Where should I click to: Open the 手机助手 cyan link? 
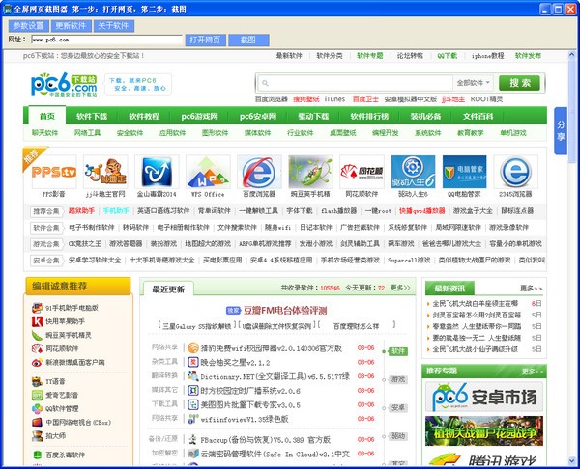point(116,211)
